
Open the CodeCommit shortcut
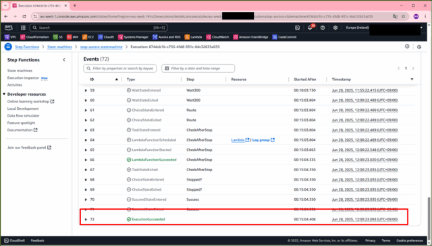coord(285,37)
